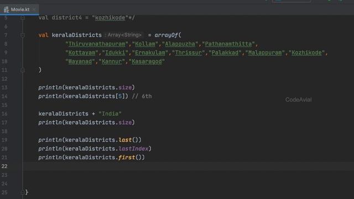Screen dimensions: 354x199
Task: Collapse the keralaDistricts arrayOf fold at line 7
Action: (23, 35)
